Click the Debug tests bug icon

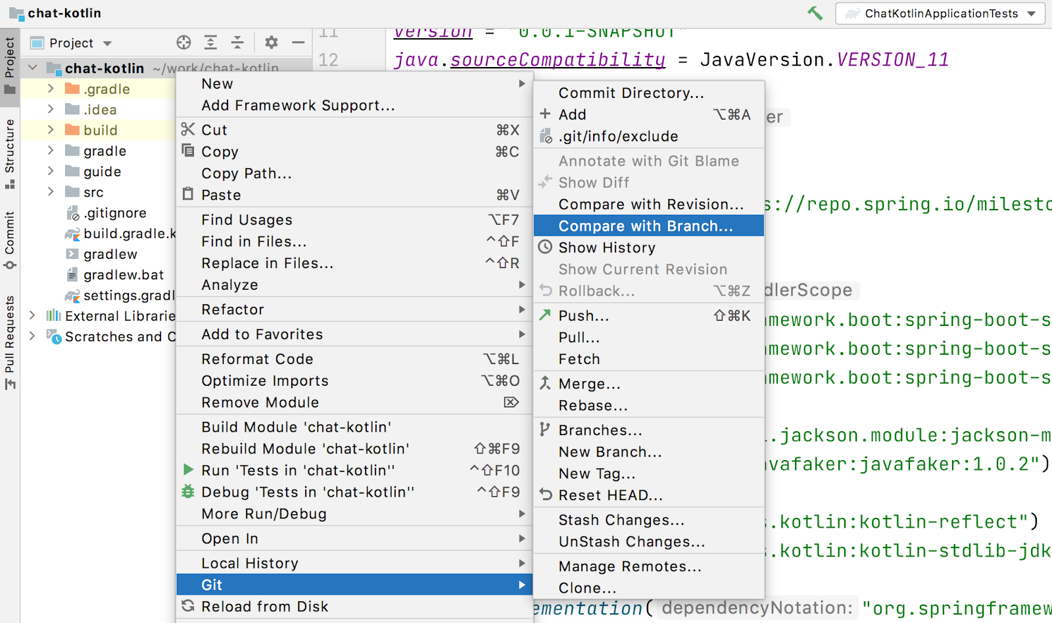point(188,492)
